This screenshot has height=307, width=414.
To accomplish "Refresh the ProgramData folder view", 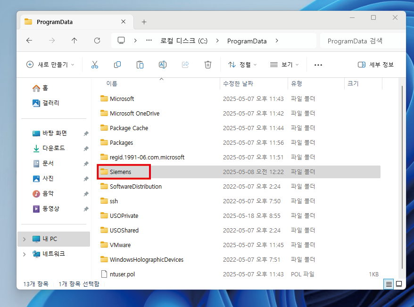I will 97,41.
